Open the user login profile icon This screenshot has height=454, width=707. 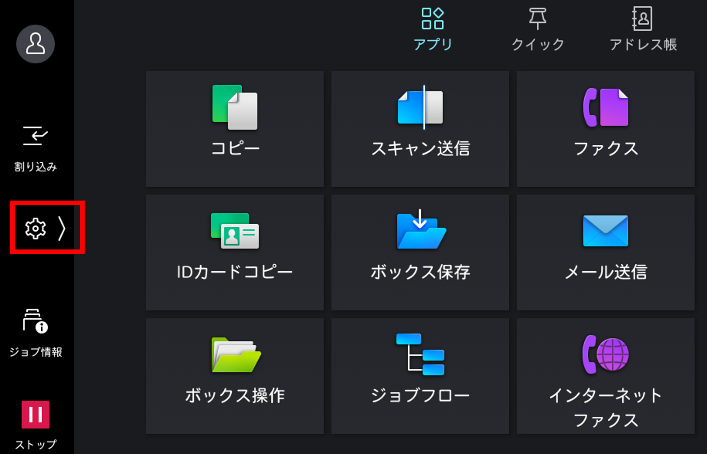coord(35,44)
